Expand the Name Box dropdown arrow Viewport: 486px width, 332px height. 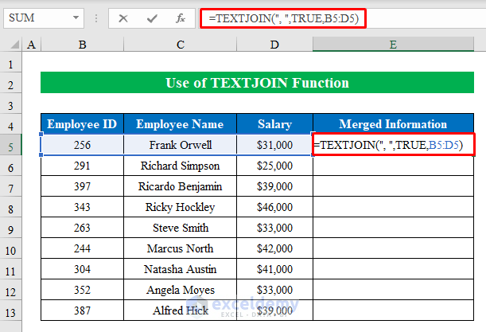[77, 18]
